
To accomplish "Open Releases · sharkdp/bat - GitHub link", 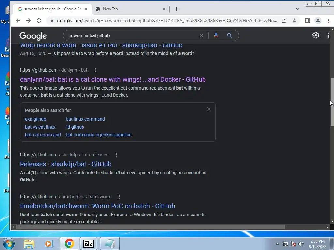I will (x=66, y=164).
